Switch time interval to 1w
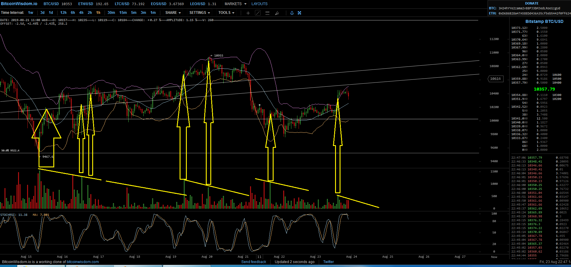 31,13
